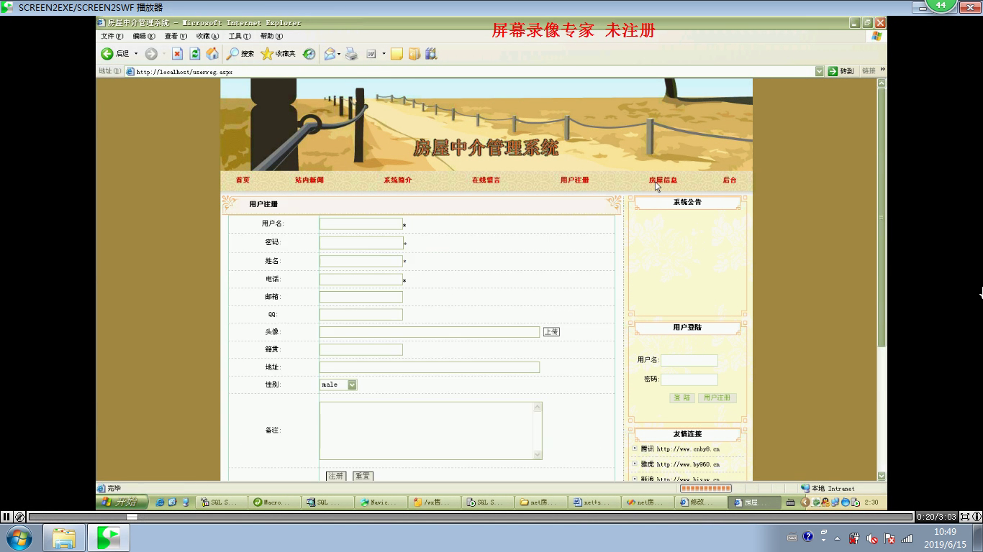Go to 首页 in site navigation
The height and width of the screenshot is (552, 983).
pos(243,180)
